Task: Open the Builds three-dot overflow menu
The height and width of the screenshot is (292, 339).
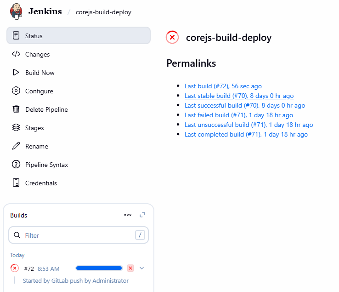Action: (128, 215)
